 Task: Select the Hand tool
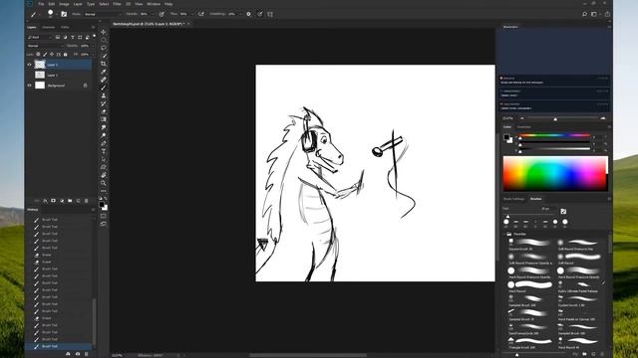point(104,175)
